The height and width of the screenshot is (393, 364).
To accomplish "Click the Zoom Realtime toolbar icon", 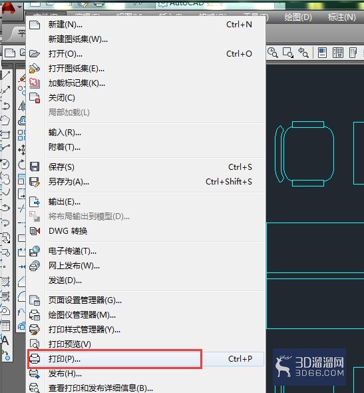I will 273,53.
